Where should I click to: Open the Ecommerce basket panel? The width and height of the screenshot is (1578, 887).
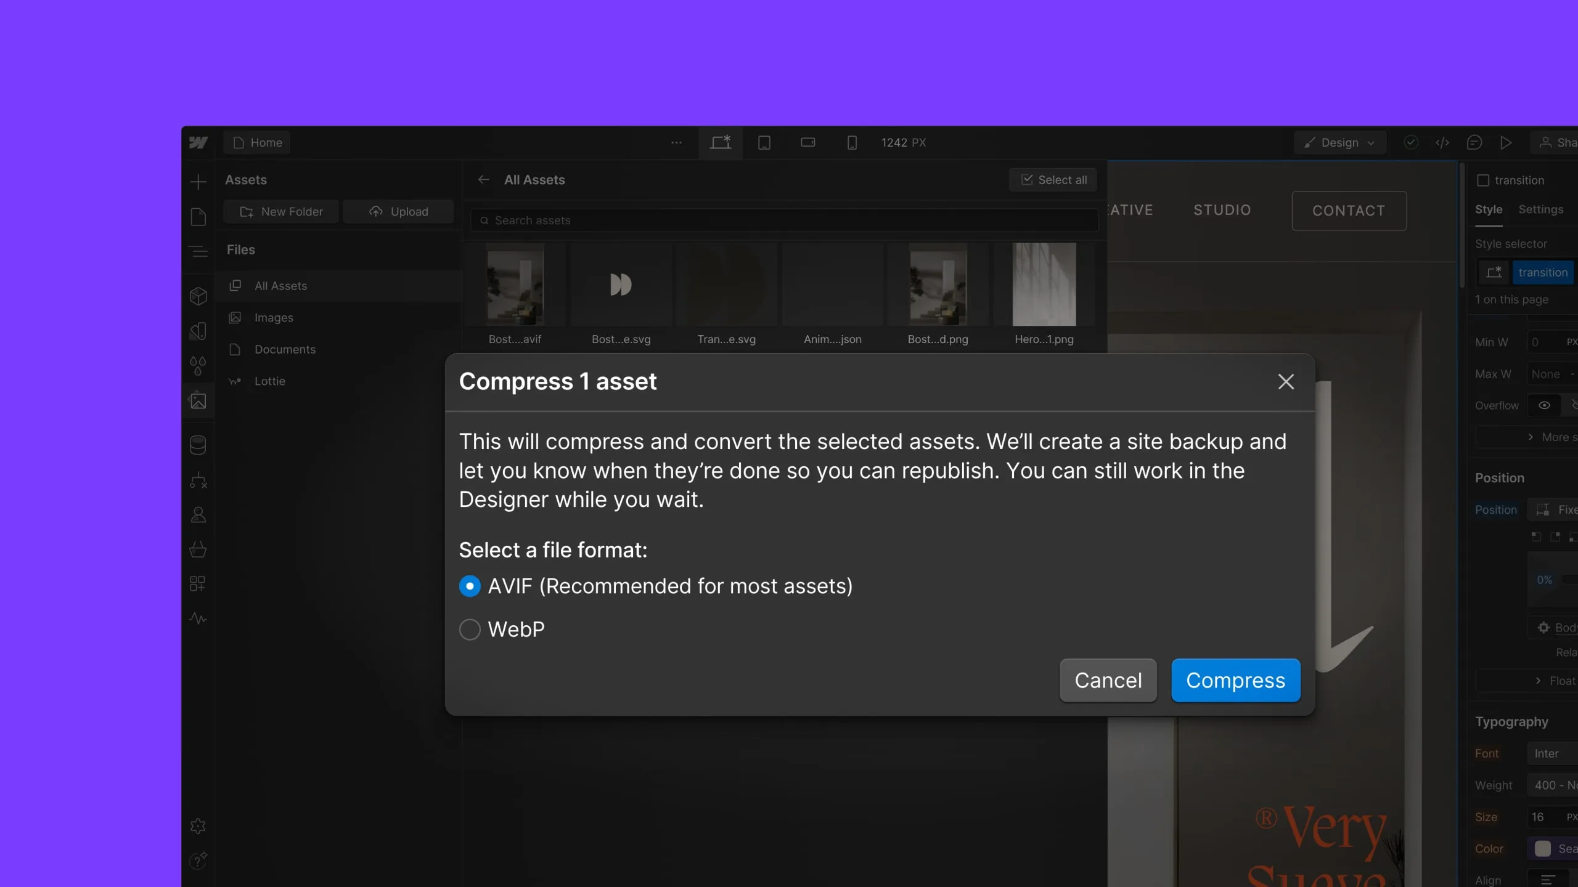[x=198, y=549]
